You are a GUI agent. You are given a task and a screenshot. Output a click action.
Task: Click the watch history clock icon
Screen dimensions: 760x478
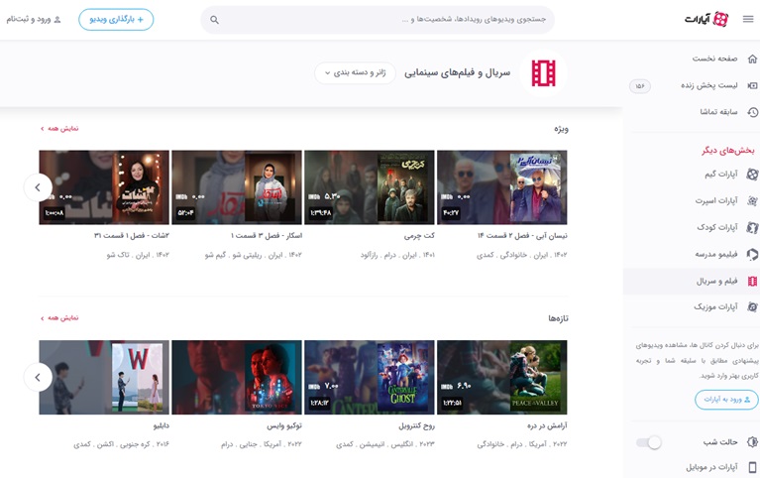[752, 112]
